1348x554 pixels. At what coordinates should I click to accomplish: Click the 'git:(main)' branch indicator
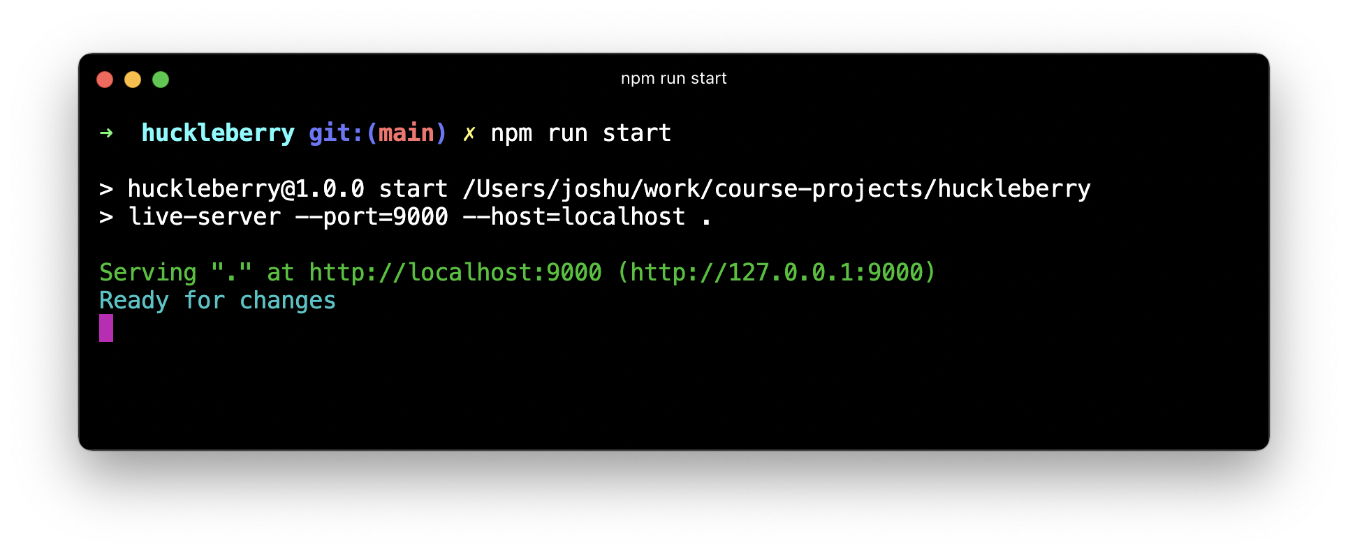pos(377,133)
